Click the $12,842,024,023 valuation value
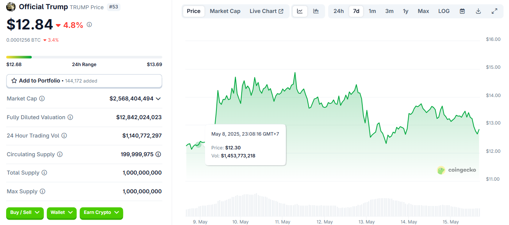509x225 pixels. point(139,117)
